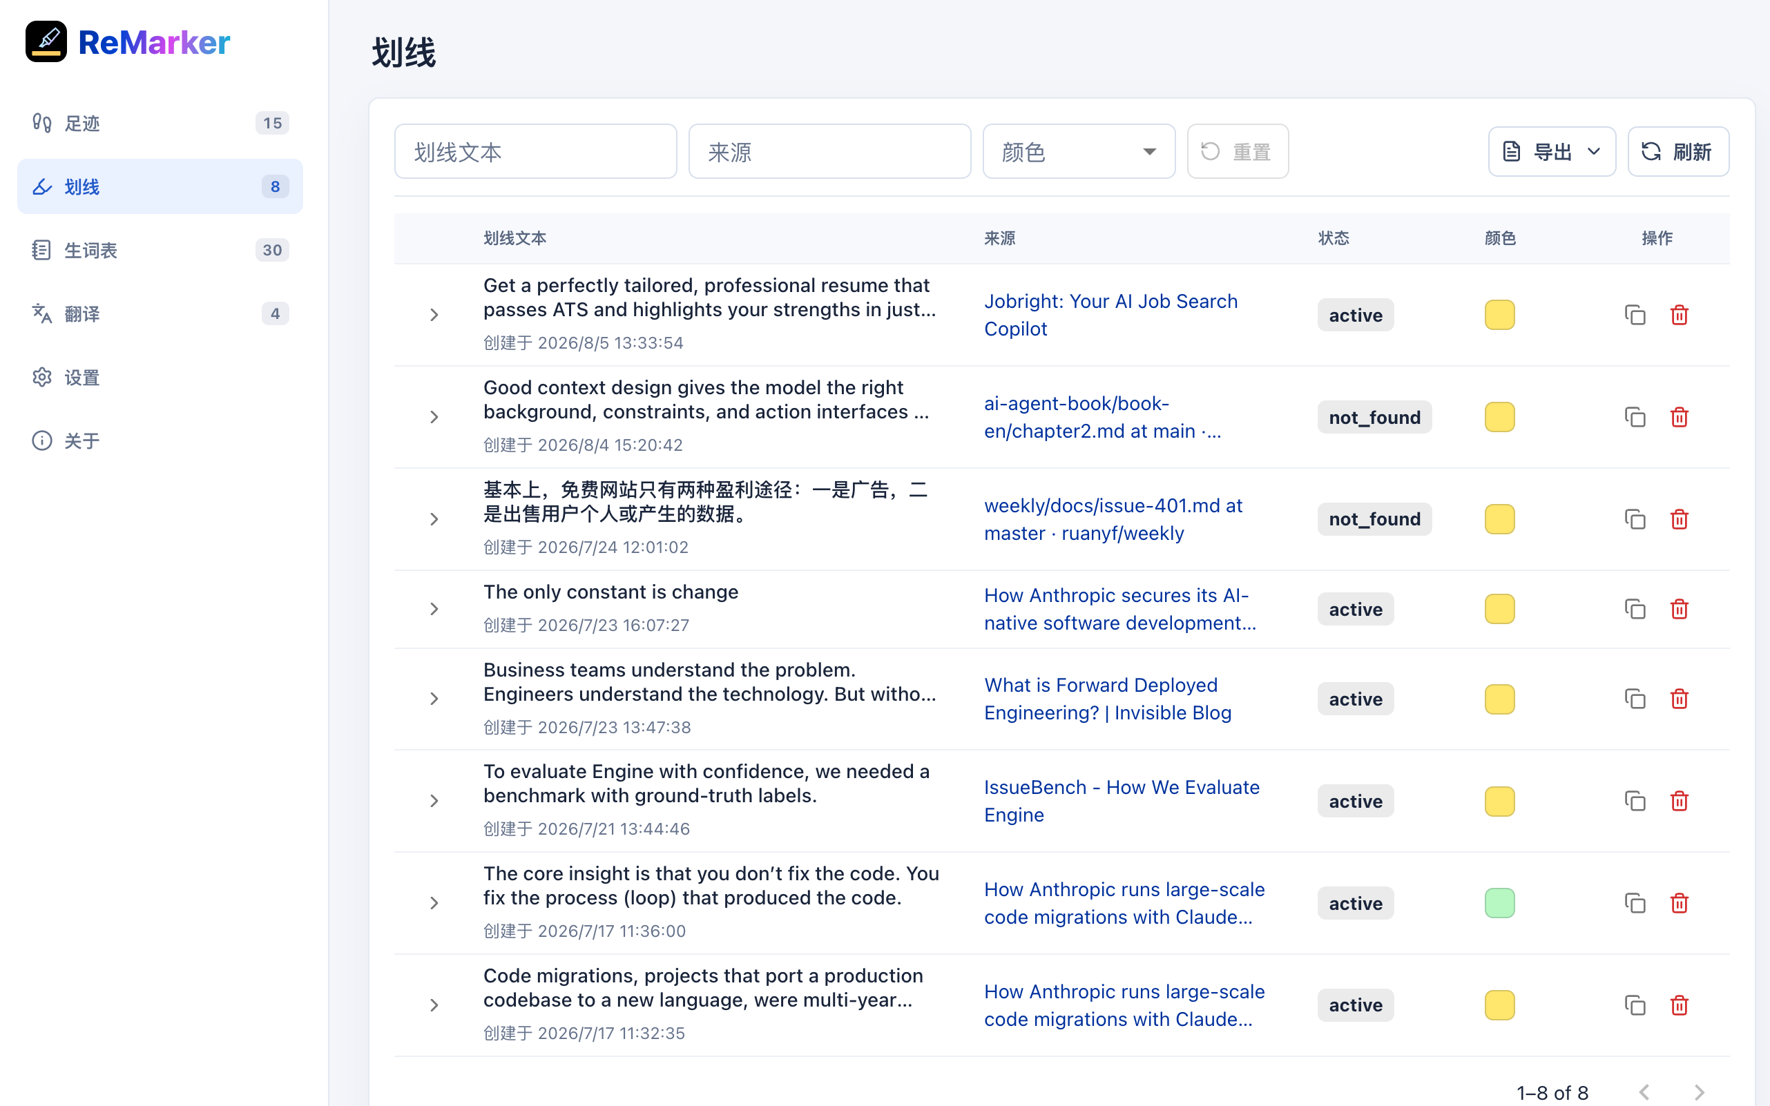The height and width of the screenshot is (1106, 1770).
Task: Select 划线 in the sidebar
Action: point(160,186)
